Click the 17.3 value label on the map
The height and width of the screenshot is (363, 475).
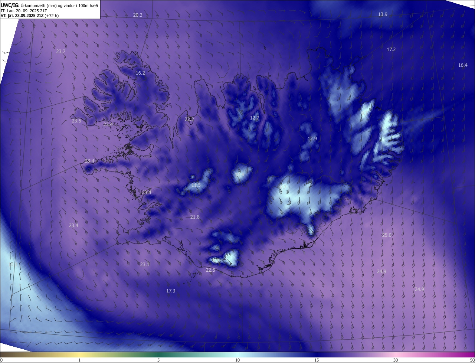171,291
